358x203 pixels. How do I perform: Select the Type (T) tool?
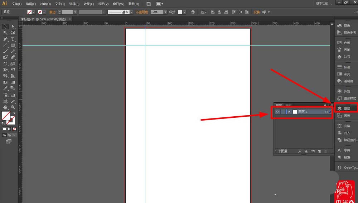click(13, 39)
